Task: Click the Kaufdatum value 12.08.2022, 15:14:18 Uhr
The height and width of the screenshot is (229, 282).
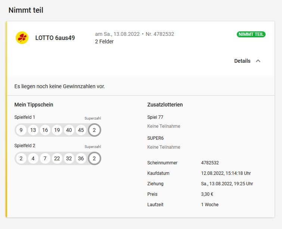Action: click(226, 173)
